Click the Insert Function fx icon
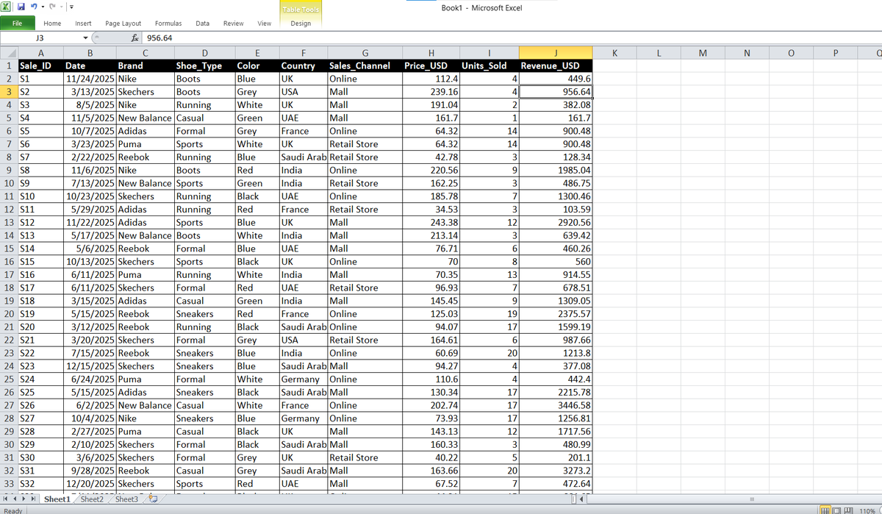The width and height of the screenshot is (882, 514). tap(135, 38)
